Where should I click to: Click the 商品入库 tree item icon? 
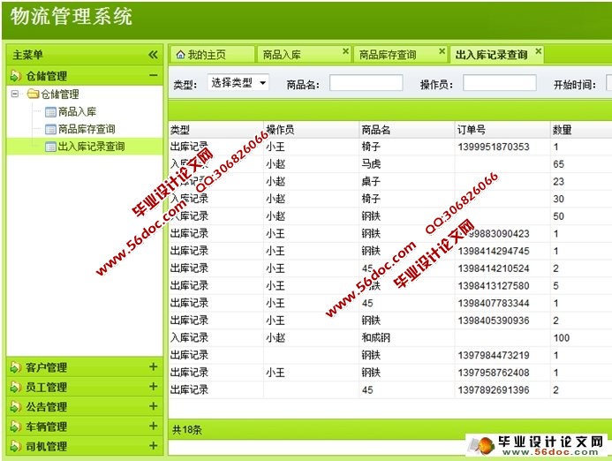(x=50, y=112)
